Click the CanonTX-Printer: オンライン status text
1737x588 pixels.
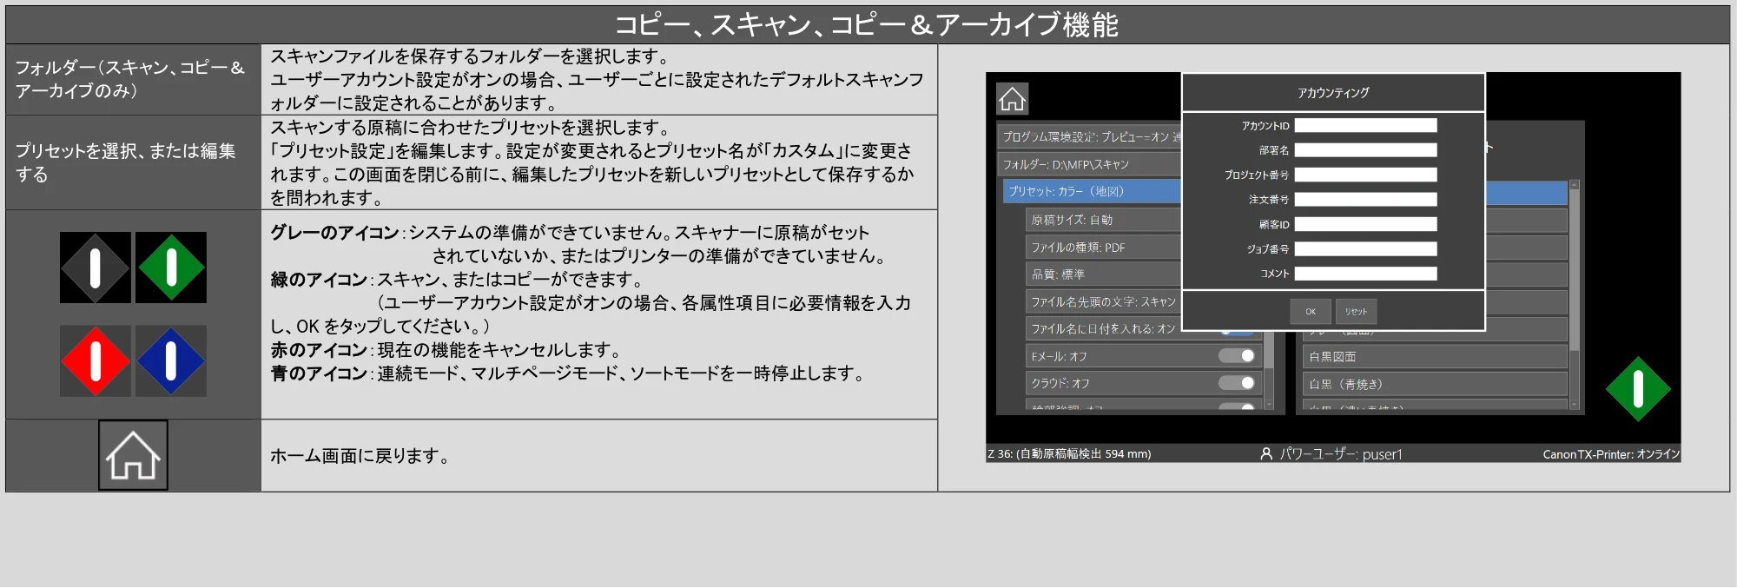click(1611, 453)
